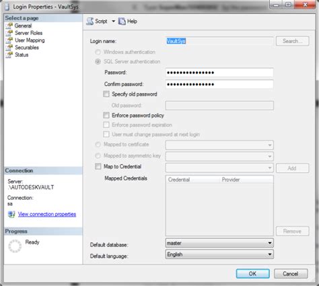Click the Status page icon
The width and height of the screenshot is (319, 286).
coord(9,55)
